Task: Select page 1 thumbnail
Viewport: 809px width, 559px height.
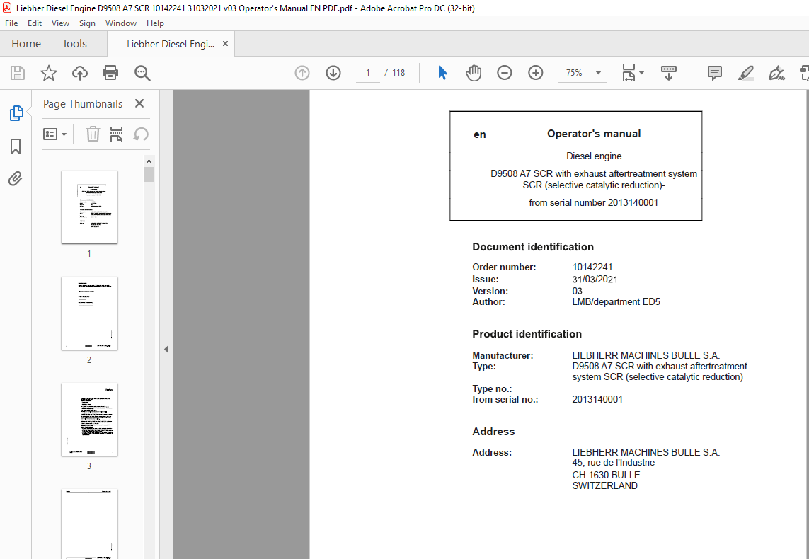Action: click(x=89, y=207)
